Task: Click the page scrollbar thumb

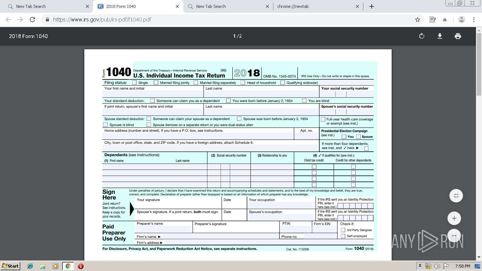Action: tap(479, 64)
